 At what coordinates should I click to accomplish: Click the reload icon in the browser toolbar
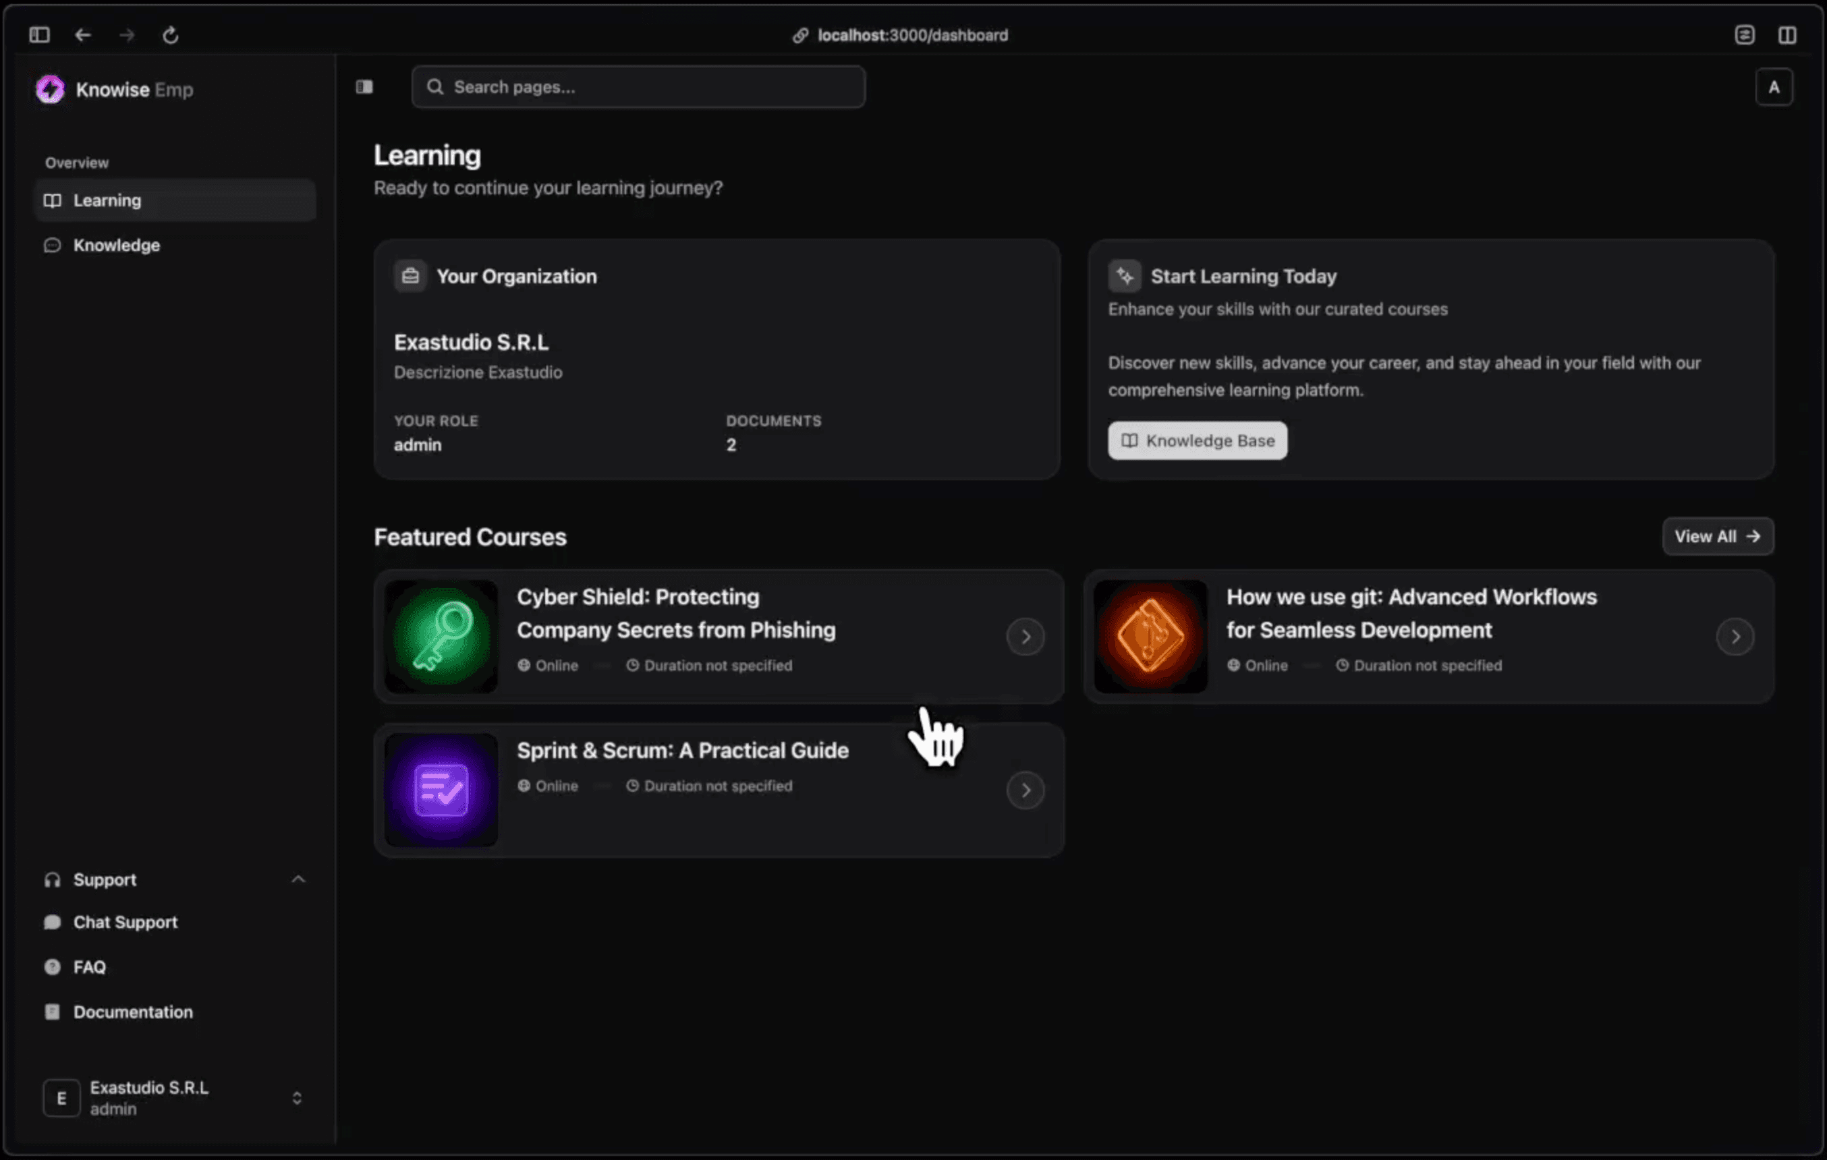coord(170,35)
